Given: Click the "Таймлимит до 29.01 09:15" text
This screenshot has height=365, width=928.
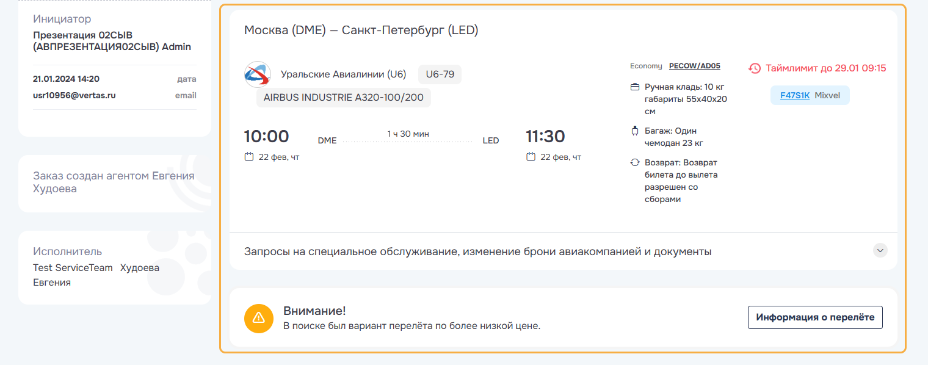Looking at the screenshot, I should 825,68.
